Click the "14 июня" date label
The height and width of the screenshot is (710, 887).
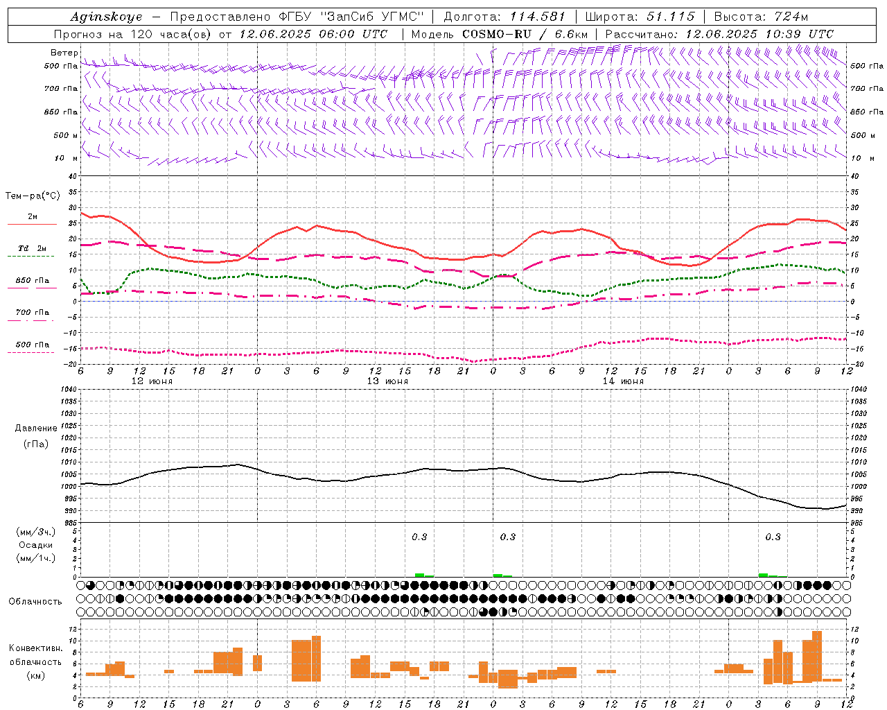coord(623,381)
